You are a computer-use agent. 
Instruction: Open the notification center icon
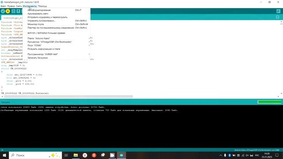pos(277,155)
